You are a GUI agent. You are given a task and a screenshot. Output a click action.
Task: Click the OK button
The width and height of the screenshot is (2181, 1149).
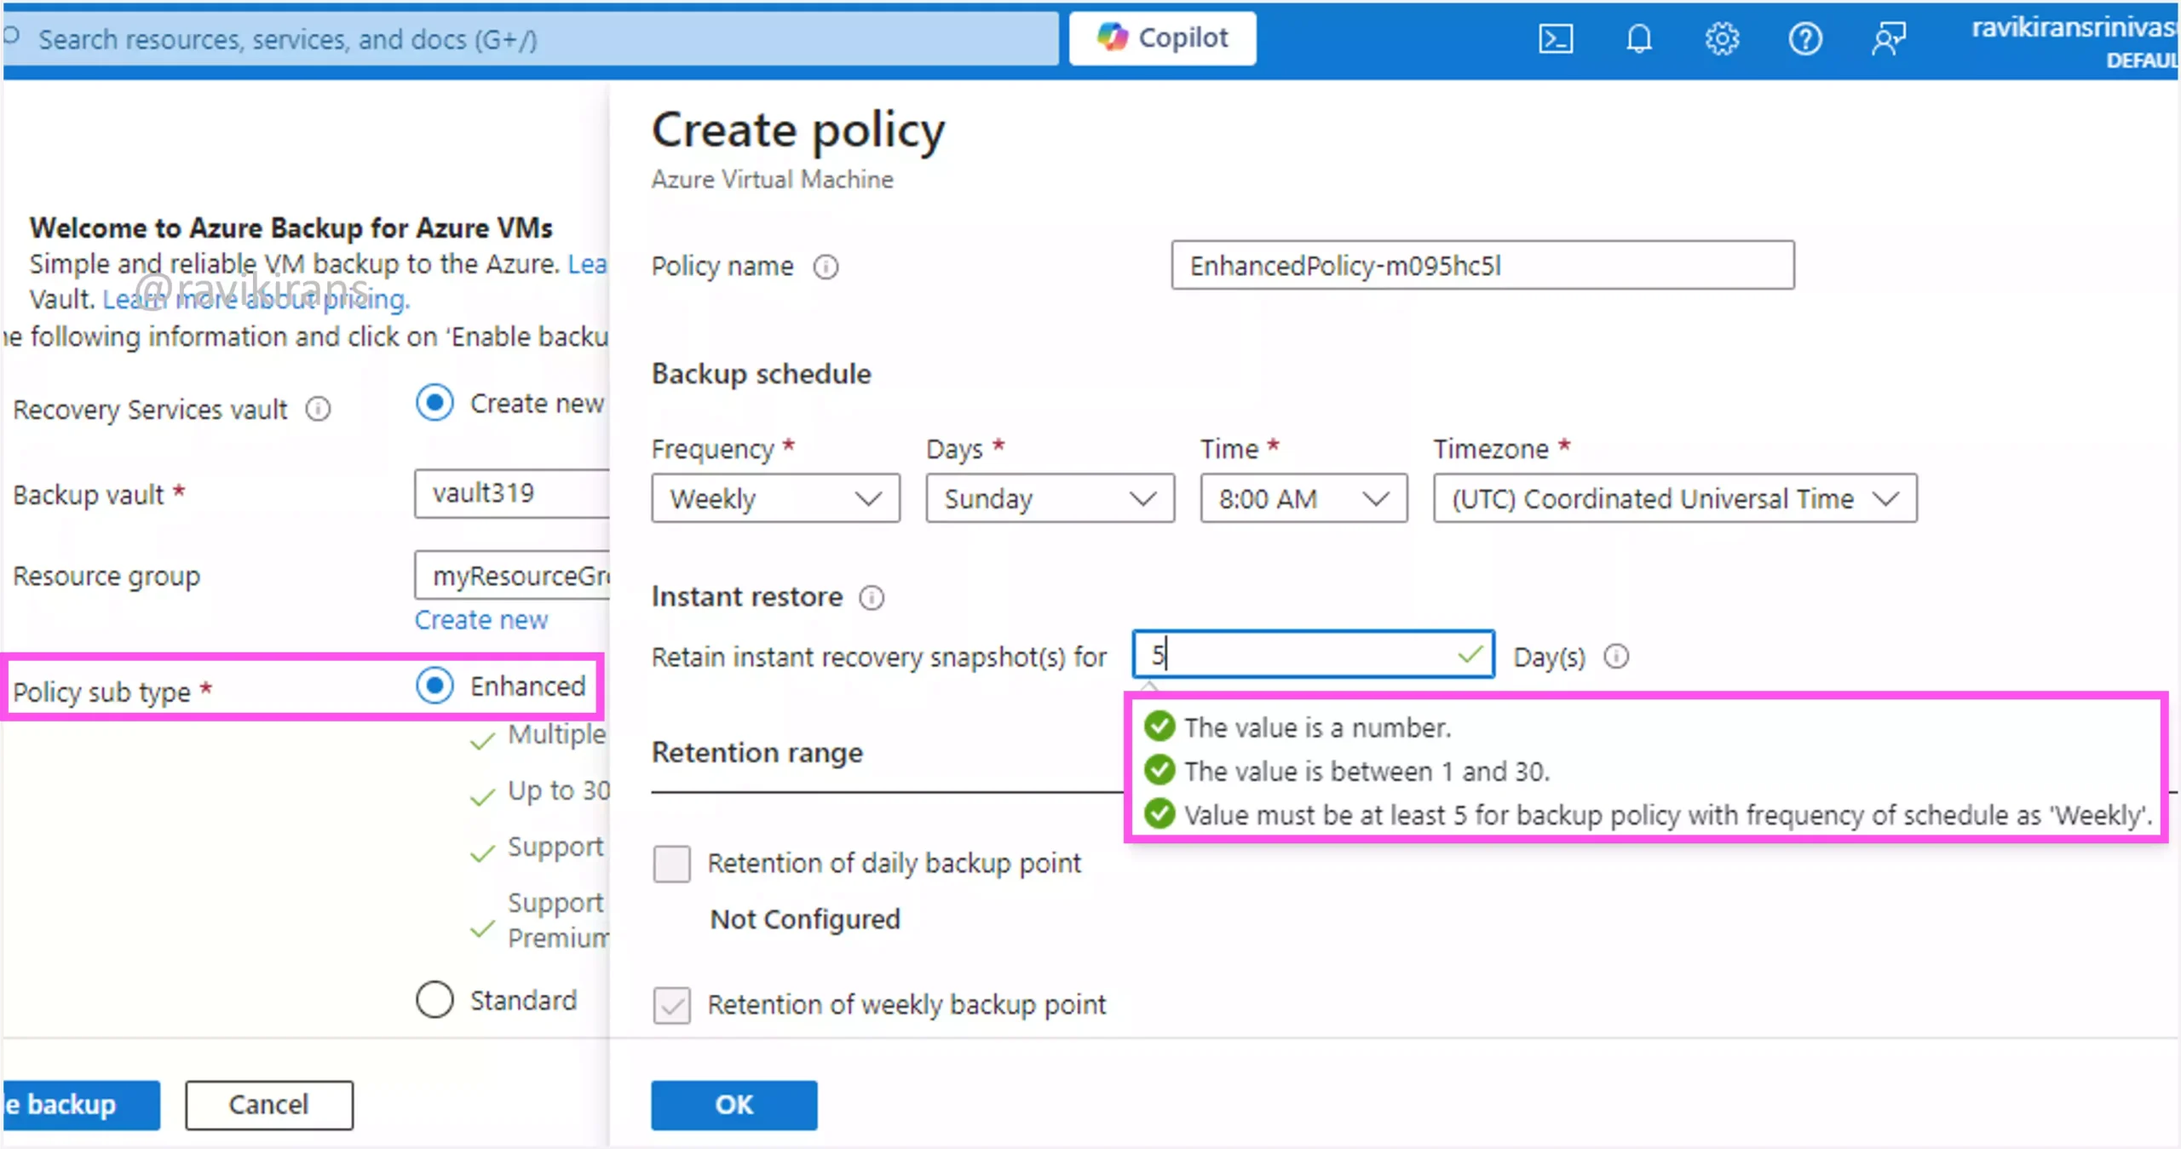[x=734, y=1105]
